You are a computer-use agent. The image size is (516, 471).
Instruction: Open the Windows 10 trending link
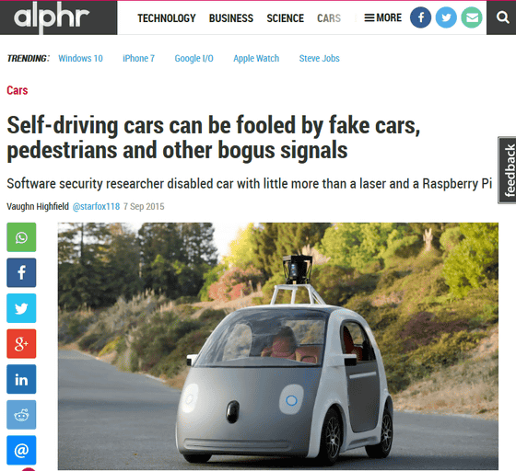click(x=81, y=58)
